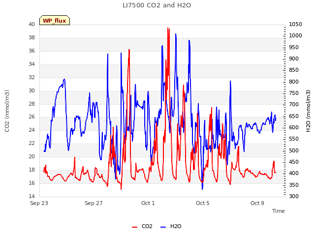The height and width of the screenshot is (236, 315).
Task: Click the 600 value on H2O axis
Action: [x=294, y=127]
